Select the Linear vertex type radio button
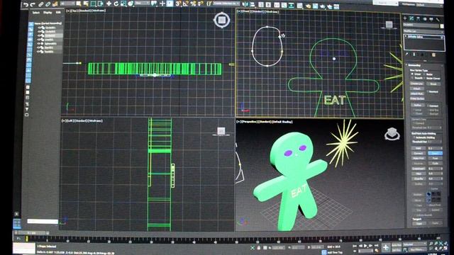The height and width of the screenshot is (255, 454). point(411,74)
